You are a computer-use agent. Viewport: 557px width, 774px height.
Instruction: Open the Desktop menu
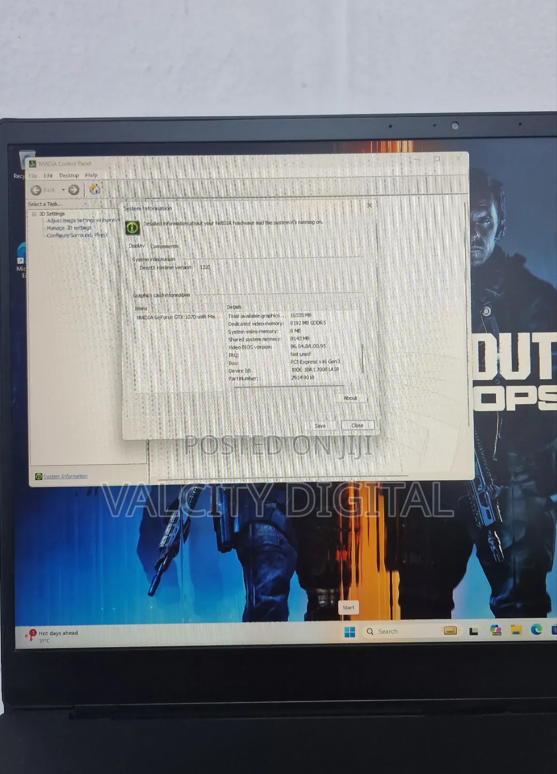(69, 176)
